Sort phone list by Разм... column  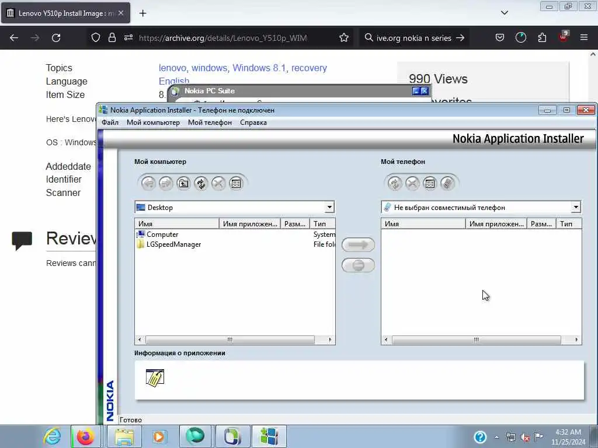(541, 223)
